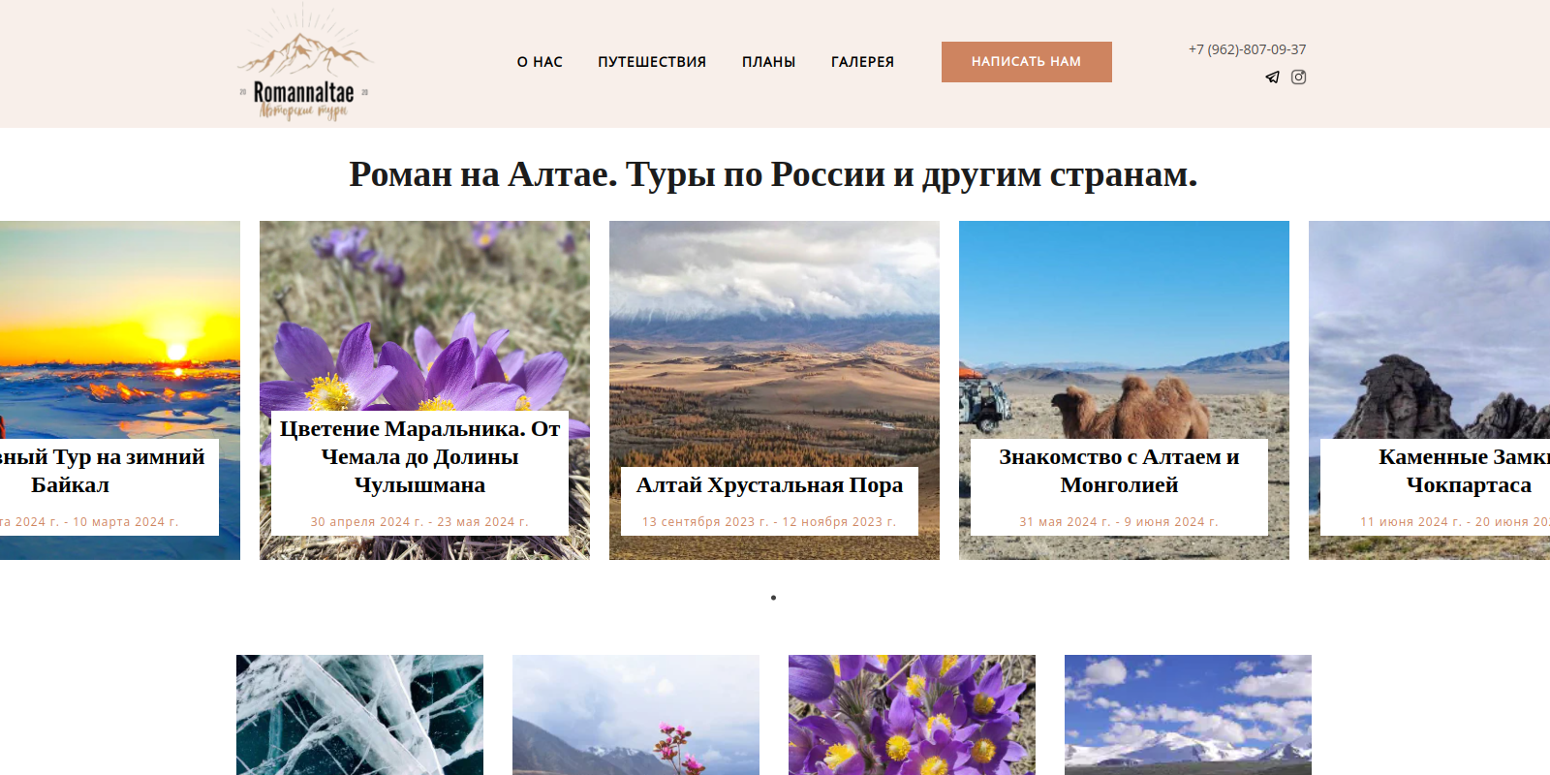Viewport: 1550px width, 775px height.
Task: Click the Romannaltae mountain logo
Action: (304, 63)
